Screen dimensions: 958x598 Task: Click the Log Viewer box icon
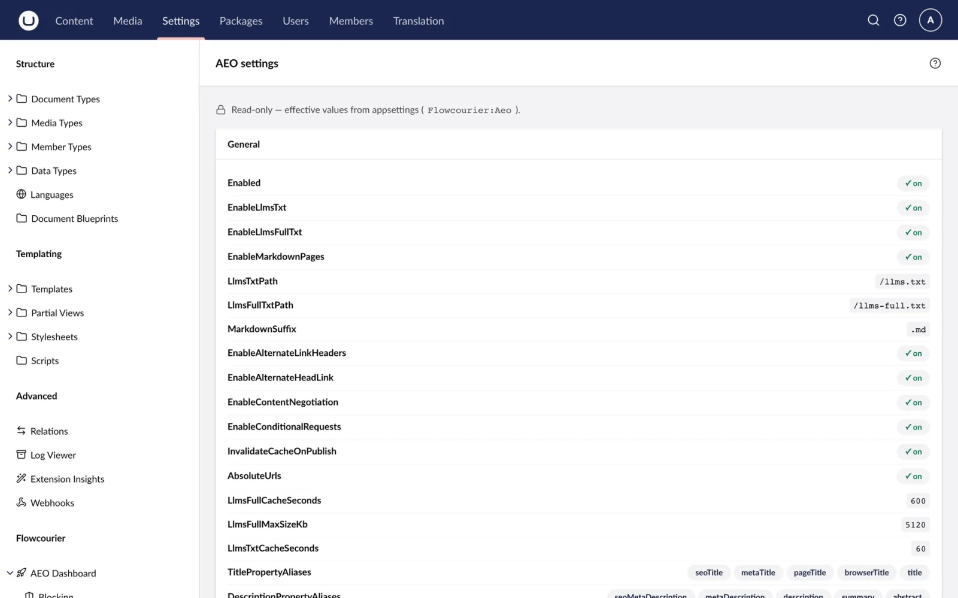22,454
